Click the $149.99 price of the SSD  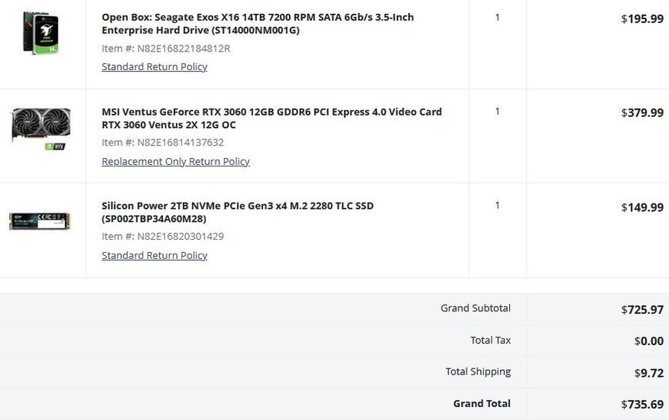click(x=642, y=207)
